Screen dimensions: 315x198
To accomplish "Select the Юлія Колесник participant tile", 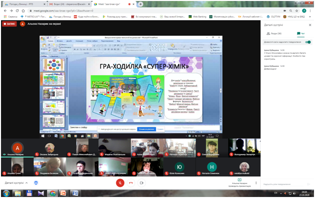I will pyautogui.click(x=180, y=167).
